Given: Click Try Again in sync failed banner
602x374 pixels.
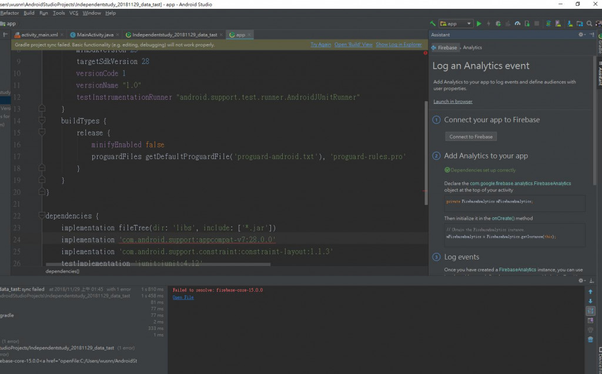Looking at the screenshot, I should [320, 45].
